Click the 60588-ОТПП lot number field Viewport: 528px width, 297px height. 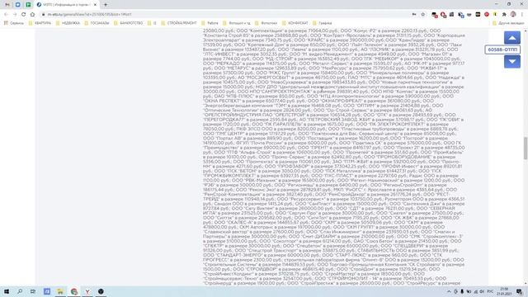pos(502,49)
